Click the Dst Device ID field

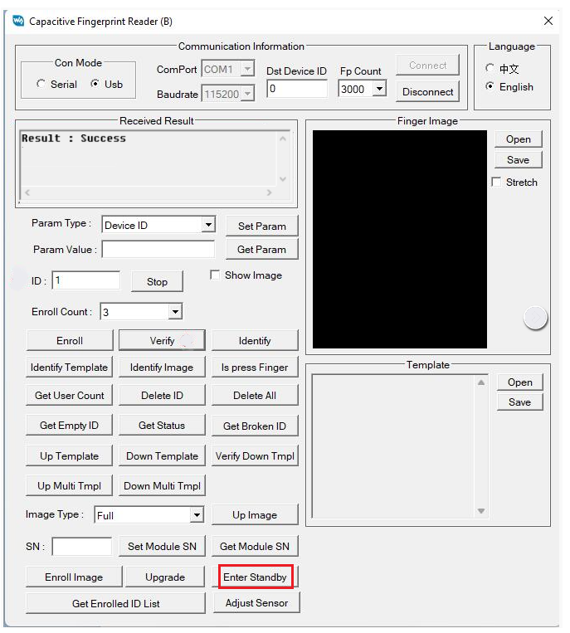pos(297,89)
